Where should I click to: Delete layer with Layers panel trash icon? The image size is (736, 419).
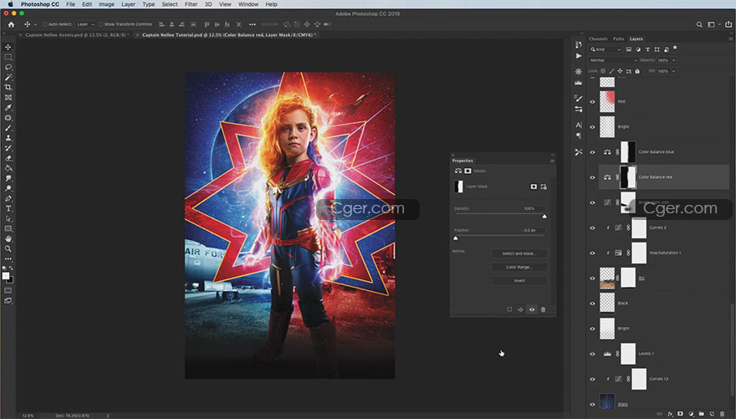722,414
